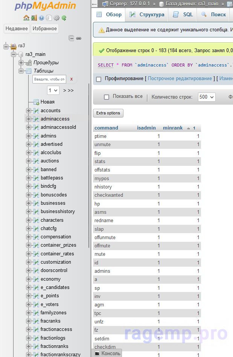233x357 pixels.
Task: Collapse all navigation tree nodes icon
Action: 71,38
